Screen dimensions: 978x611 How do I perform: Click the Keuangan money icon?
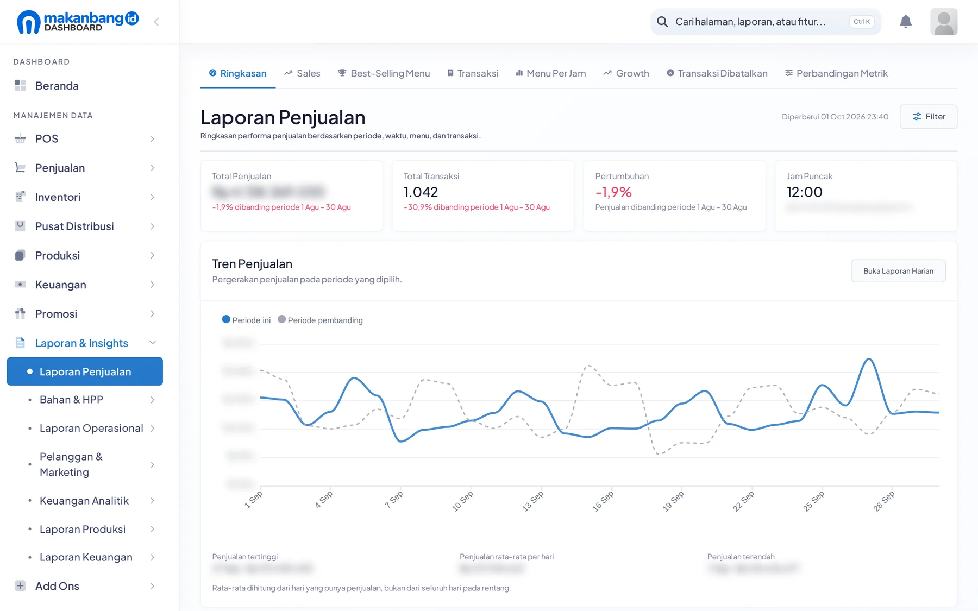[20, 285]
